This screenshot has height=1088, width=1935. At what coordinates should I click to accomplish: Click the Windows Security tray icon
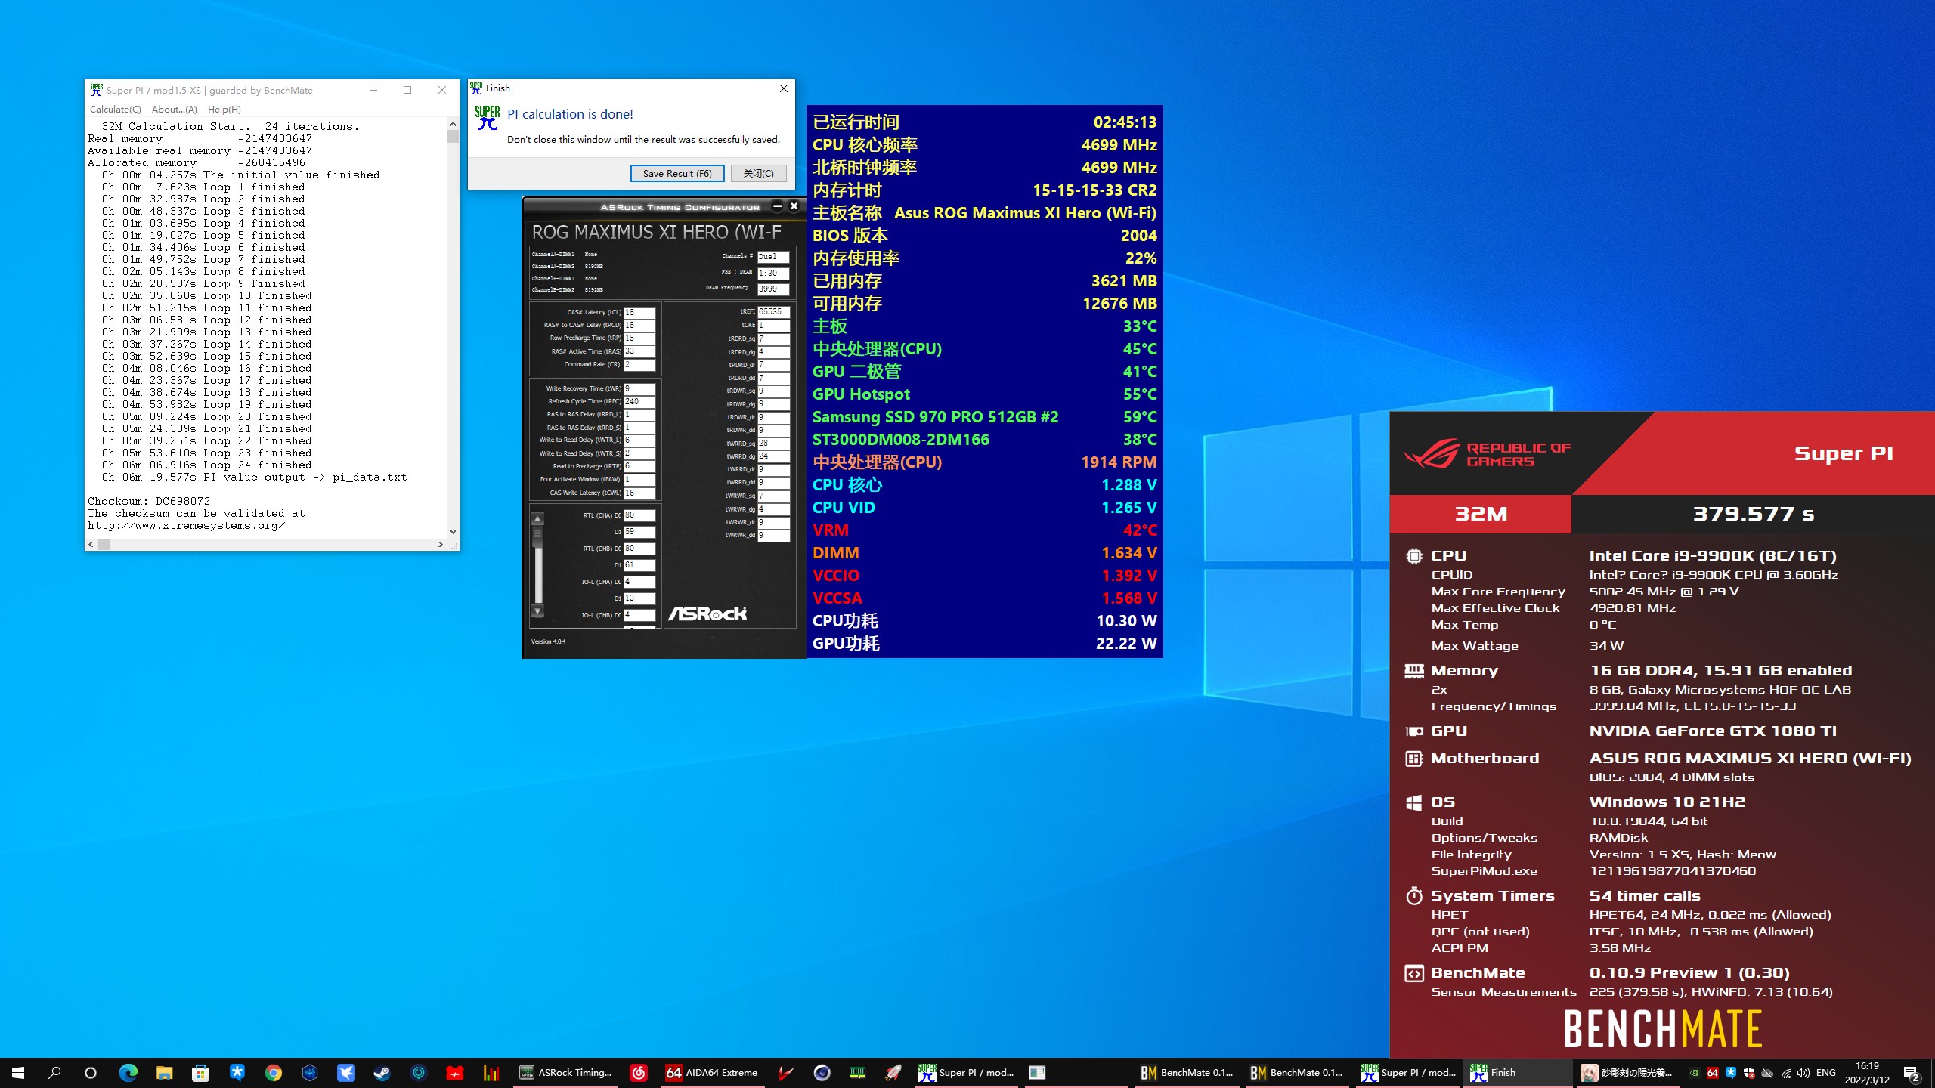pos(1749,1072)
